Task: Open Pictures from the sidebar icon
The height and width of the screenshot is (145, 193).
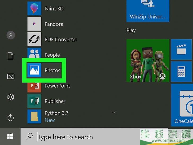Action: (11, 76)
